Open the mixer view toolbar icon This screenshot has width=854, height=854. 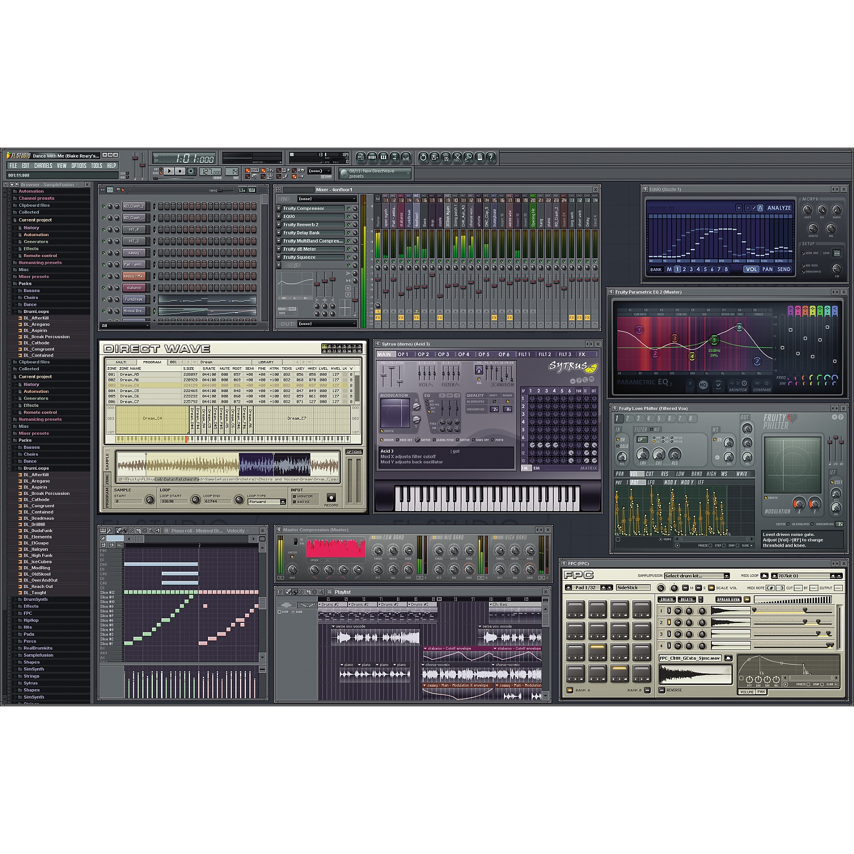pos(406,158)
